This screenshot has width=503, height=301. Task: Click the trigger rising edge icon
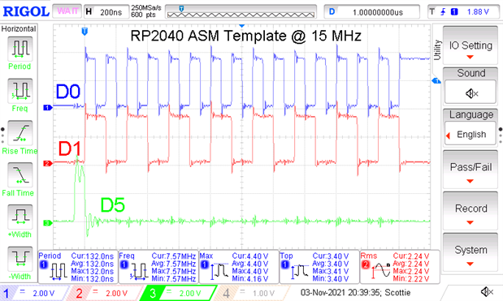tap(443, 12)
